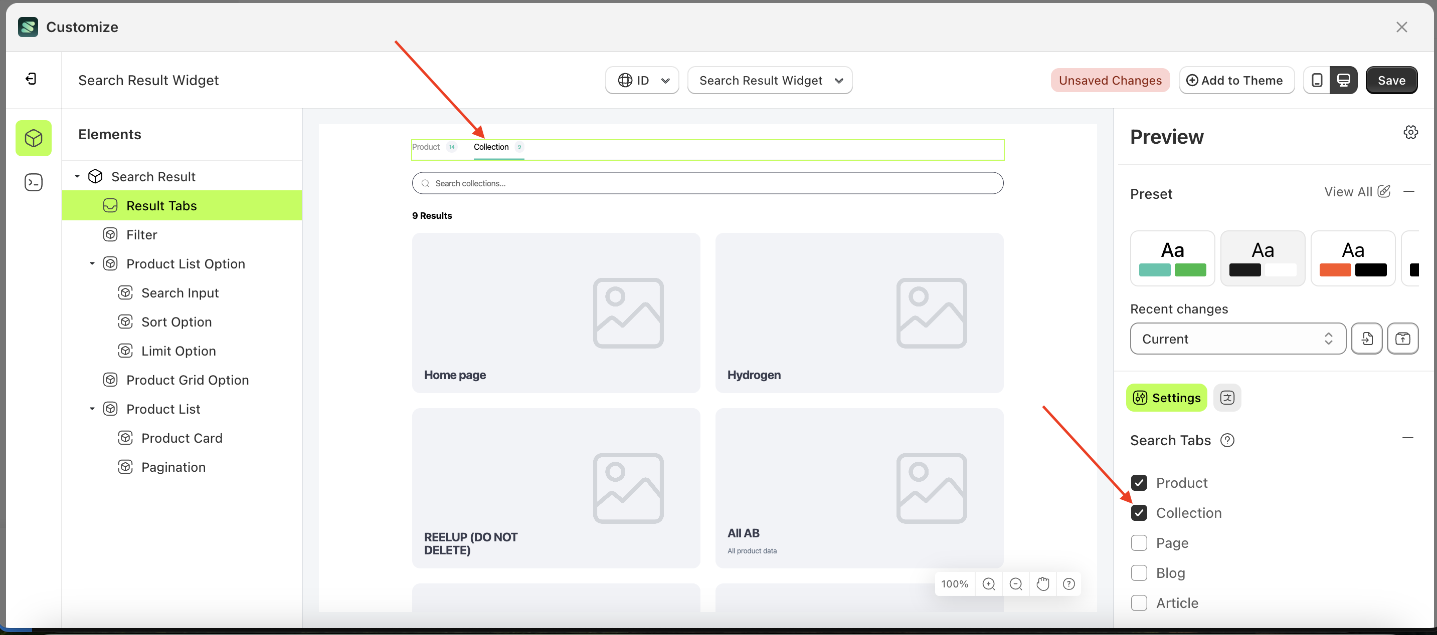
Task: Click the pan hand tool in zoom toolbar
Action: coord(1042,584)
